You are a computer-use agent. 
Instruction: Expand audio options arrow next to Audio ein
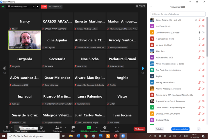click(12, 127)
